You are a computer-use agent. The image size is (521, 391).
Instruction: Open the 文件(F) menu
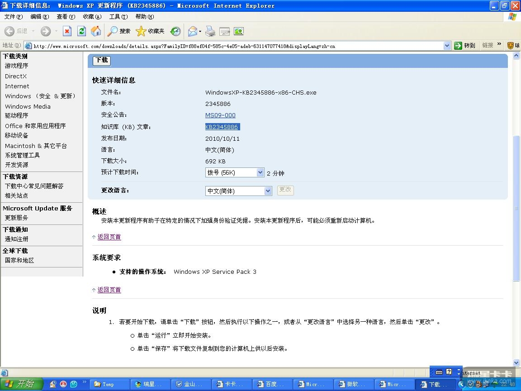[x=14, y=17]
